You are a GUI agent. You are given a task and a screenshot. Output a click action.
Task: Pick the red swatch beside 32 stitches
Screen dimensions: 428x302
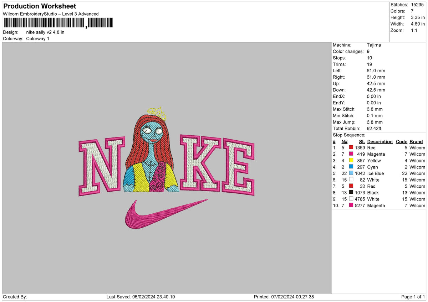pos(351,186)
